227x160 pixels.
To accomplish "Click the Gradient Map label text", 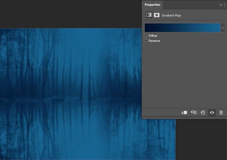I will [171, 15].
